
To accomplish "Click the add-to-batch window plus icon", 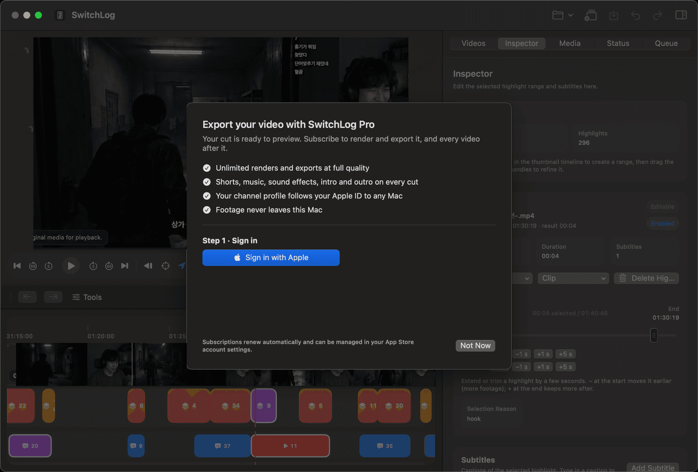I will click(x=591, y=16).
